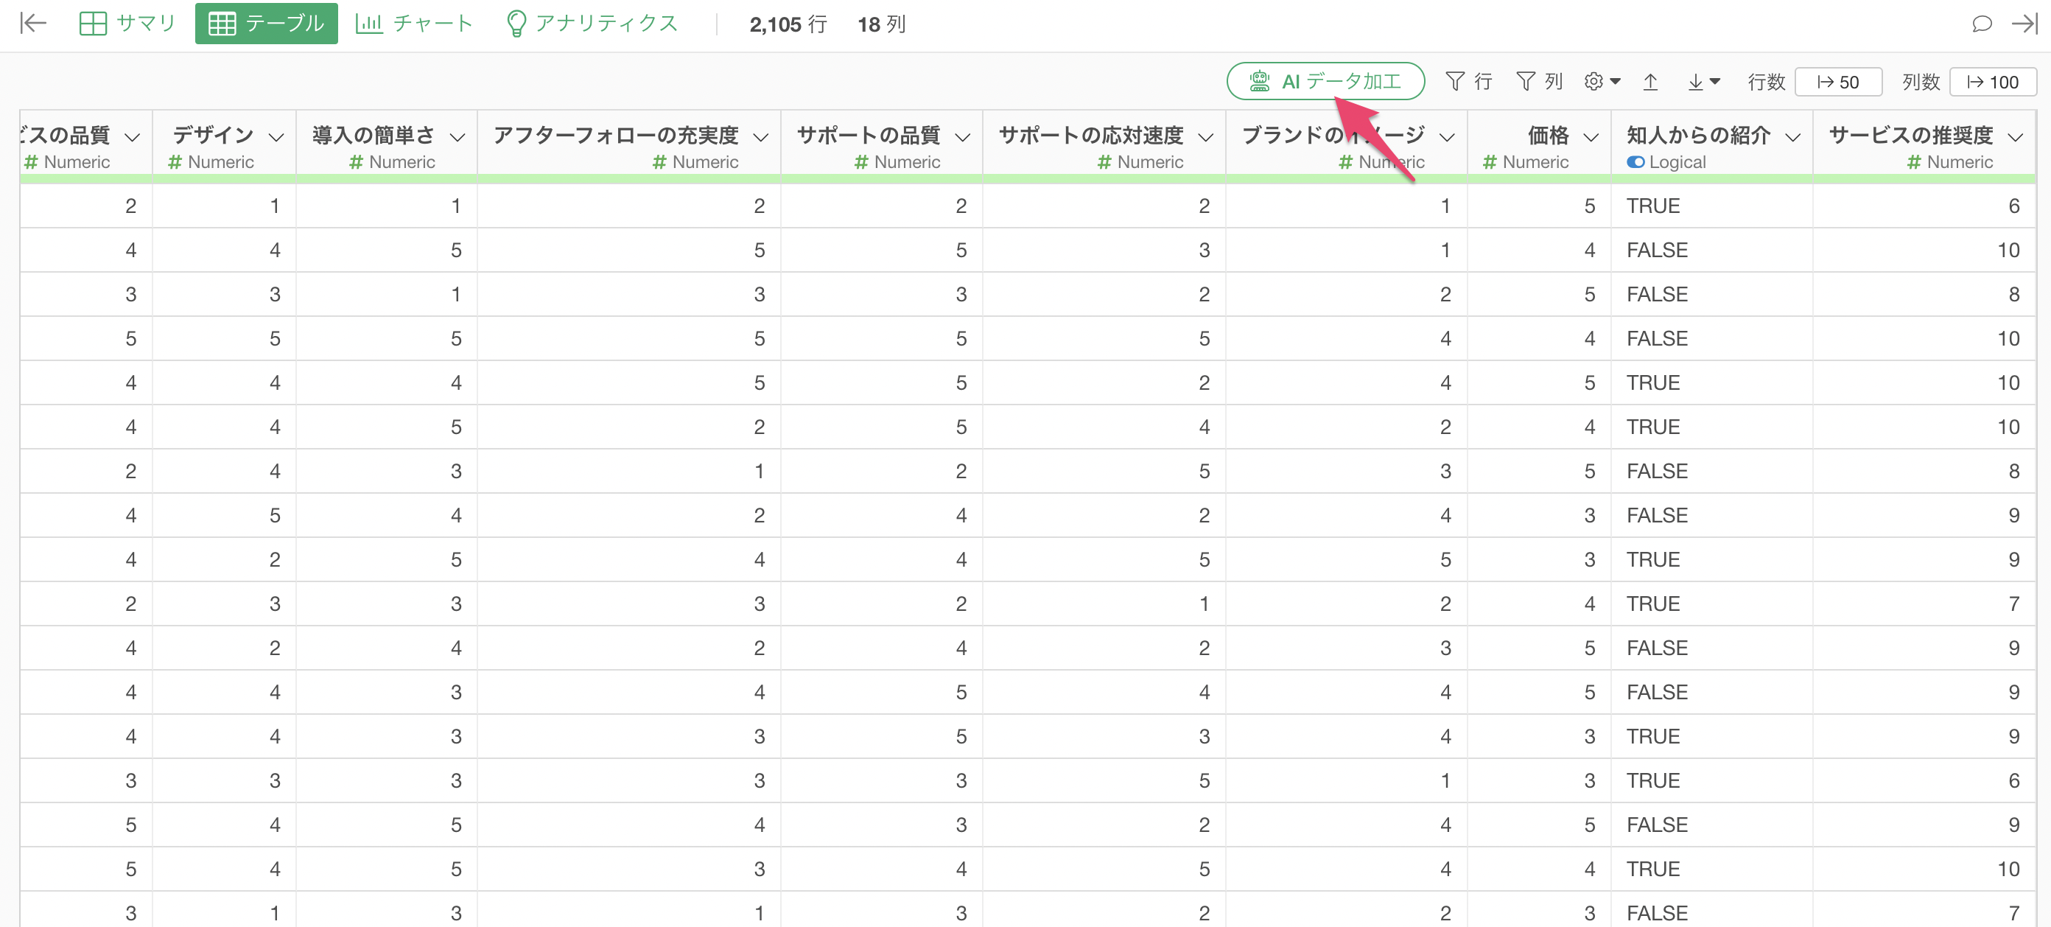Open the 知人からの紹介 column menu chevron
Screen dimensions: 2051x927
(1792, 137)
